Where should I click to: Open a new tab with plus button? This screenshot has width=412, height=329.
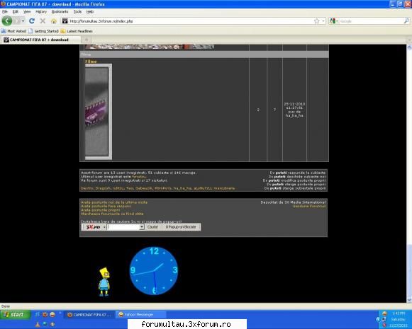click(x=87, y=40)
